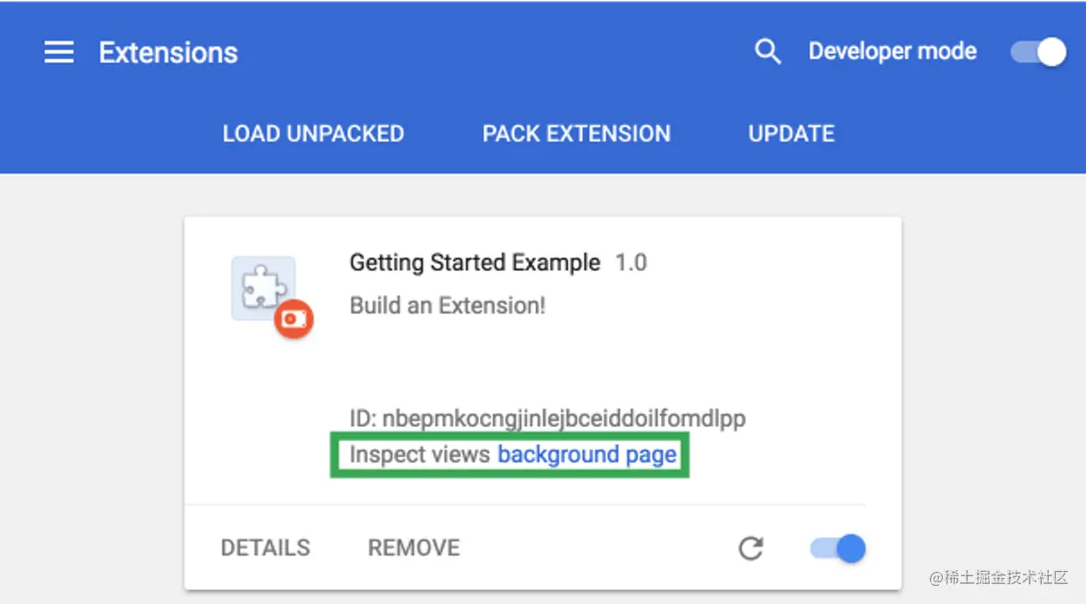Reload the Getting Started Example extension

point(750,548)
